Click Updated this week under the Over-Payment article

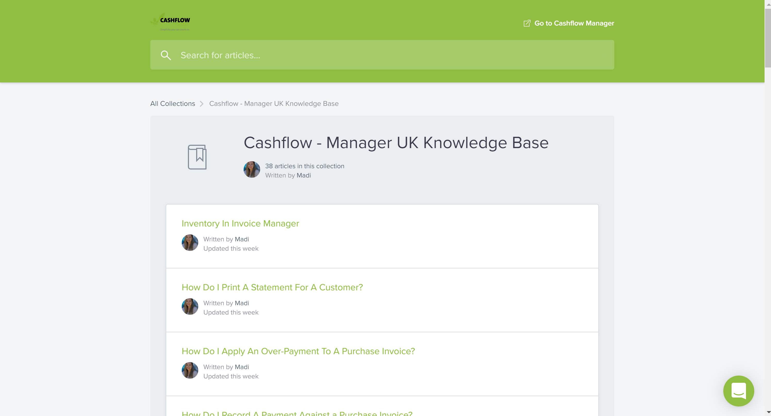[231, 376]
